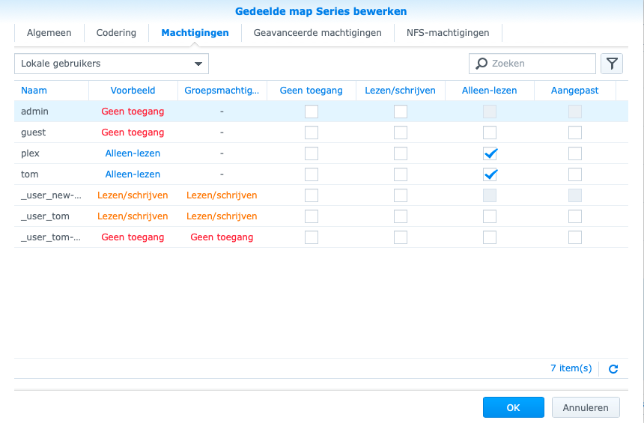
Task: Check Alleen-lezen for _user_tom
Action: [490, 216]
